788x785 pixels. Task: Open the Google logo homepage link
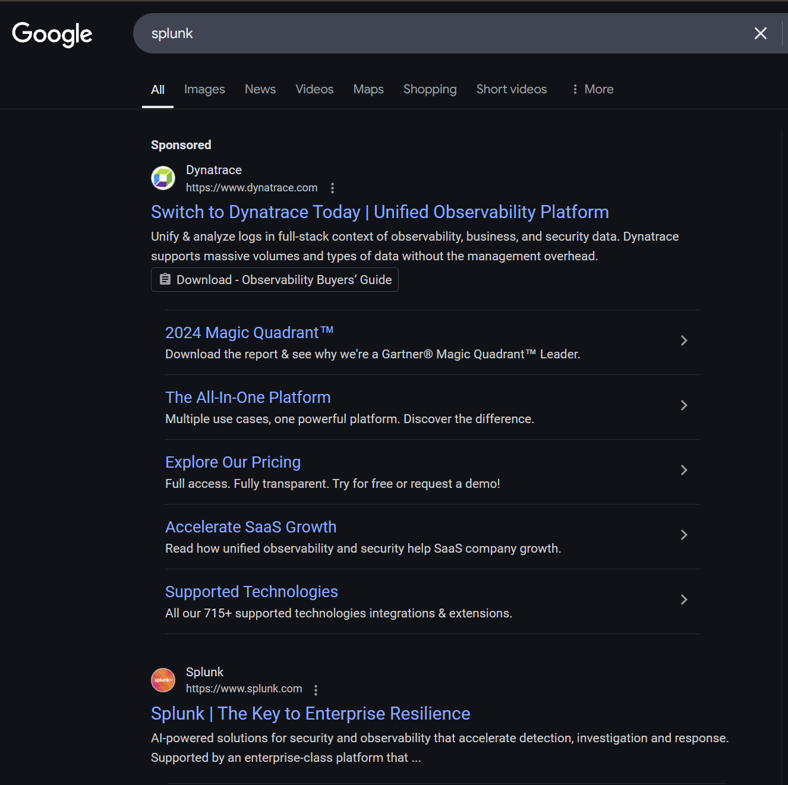[52, 34]
